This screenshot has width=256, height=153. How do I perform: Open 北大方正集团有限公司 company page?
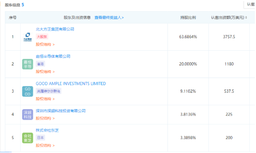[55, 29]
